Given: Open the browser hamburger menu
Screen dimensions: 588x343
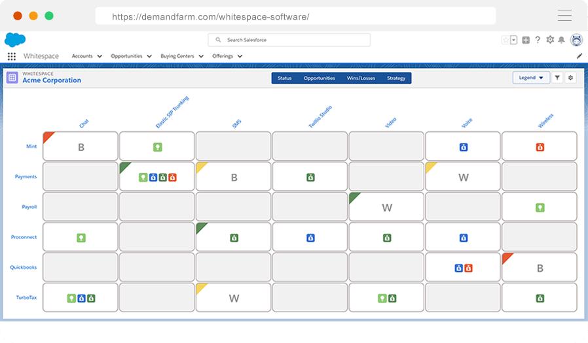Looking at the screenshot, I should 564,15.
